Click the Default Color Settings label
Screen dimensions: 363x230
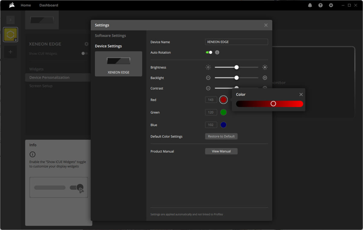[166, 136]
